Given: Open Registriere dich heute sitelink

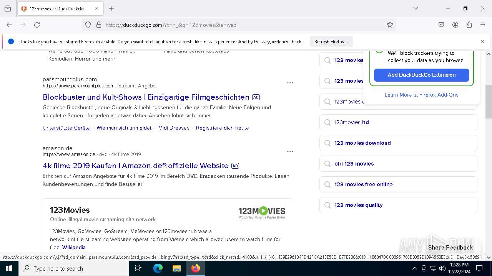Looking at the screenshot, I should (x=223, y=128).
